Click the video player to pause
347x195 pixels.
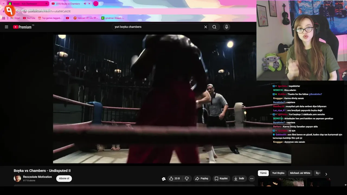tap(172, 99)
